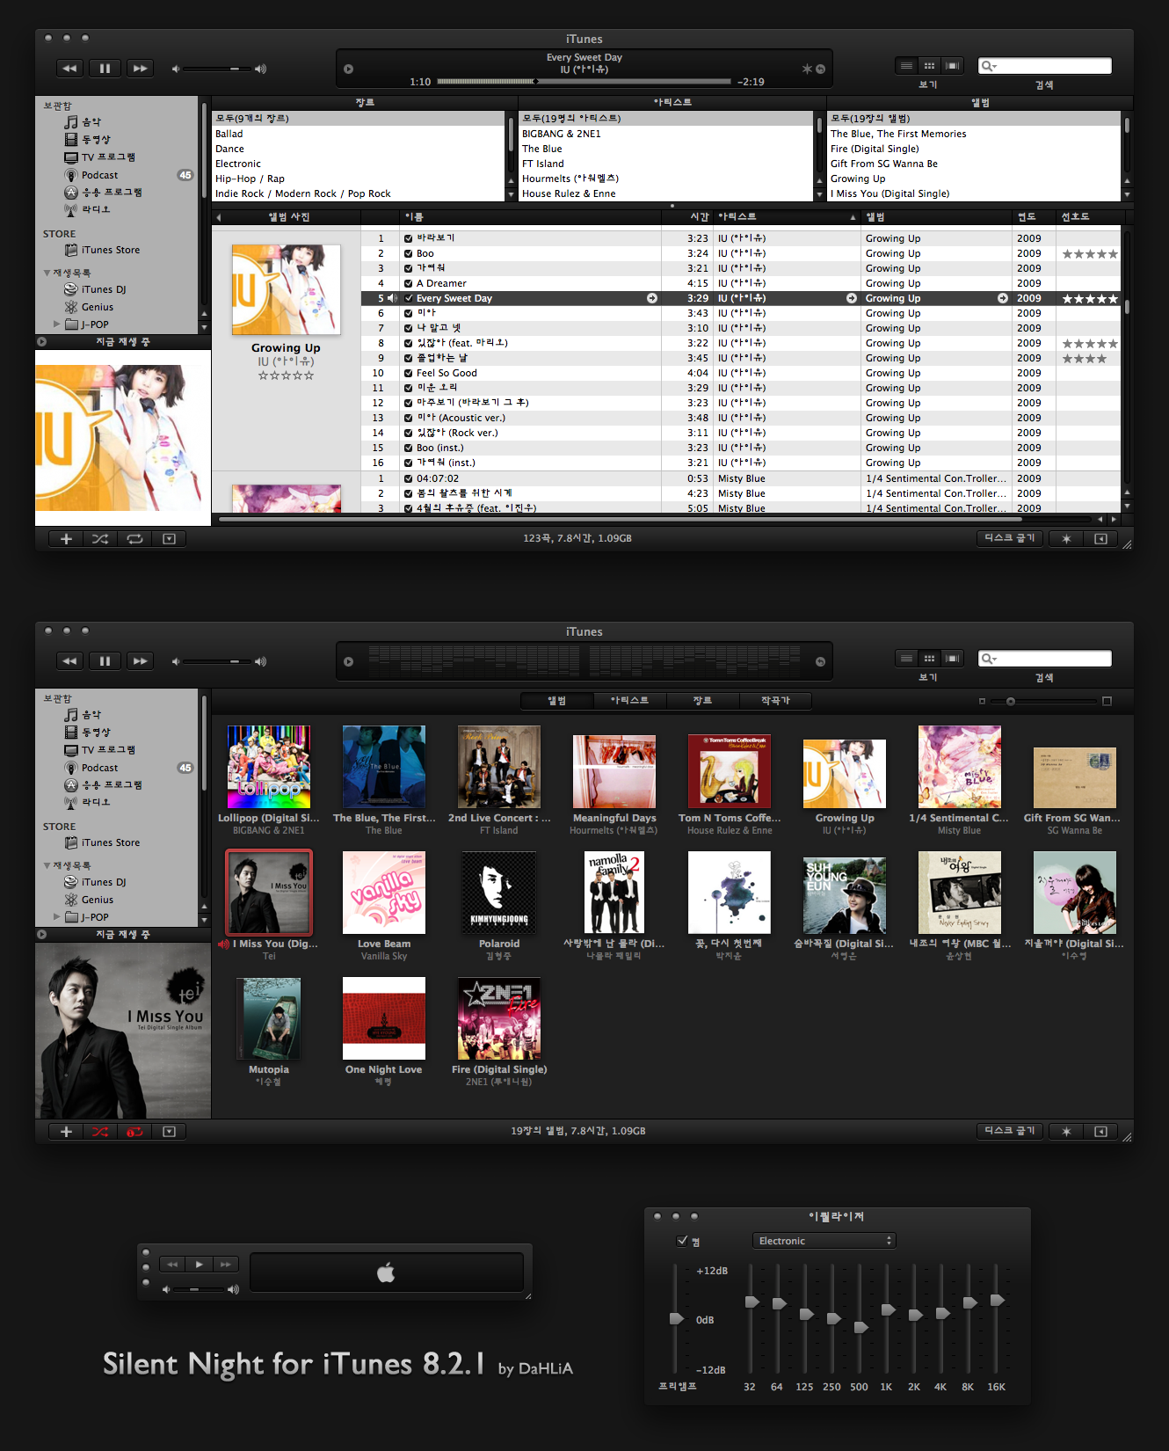Start Genius in top iTunes window

(1066, 539)
